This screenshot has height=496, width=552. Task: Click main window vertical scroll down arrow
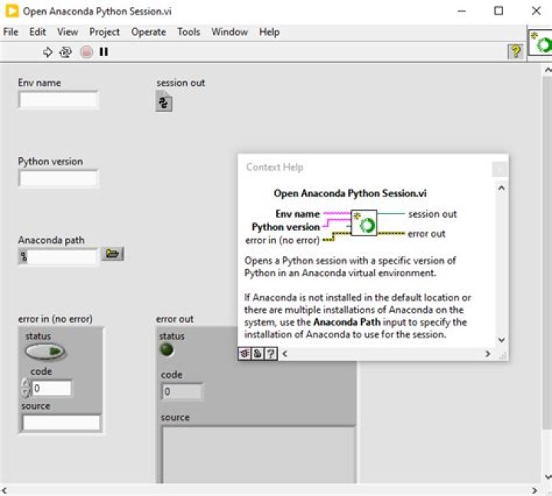[547, 477]
